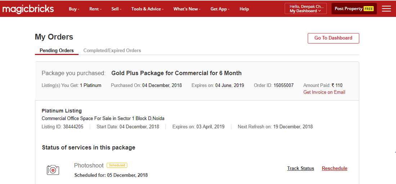Image resolution: width=396 pixels, height=184 pixels.
Task: Switch to Completed/Expired Orders tab
Action: 112,51
